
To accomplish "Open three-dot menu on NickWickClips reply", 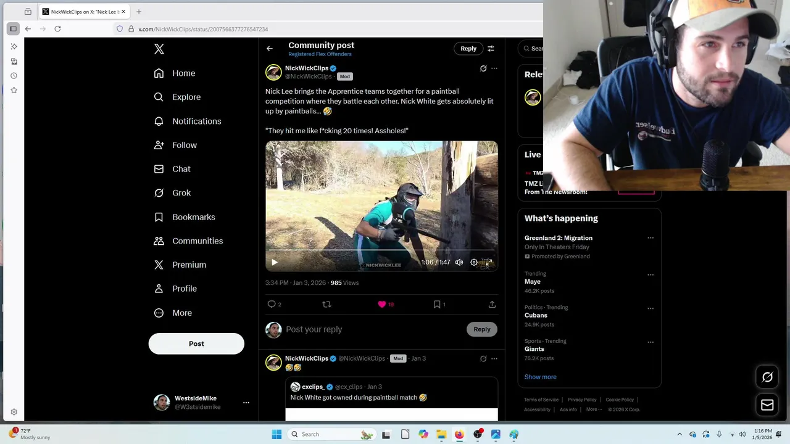I will pos(494,358).
